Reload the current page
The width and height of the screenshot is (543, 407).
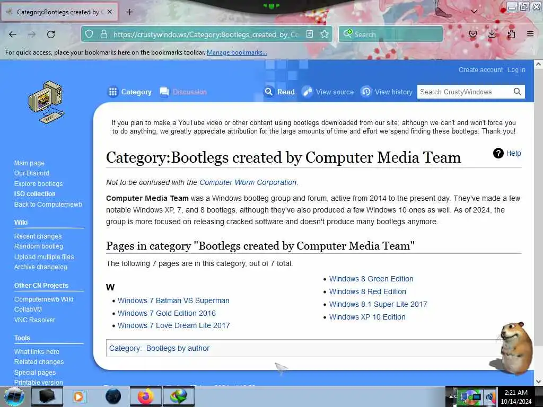coord(51,34)
